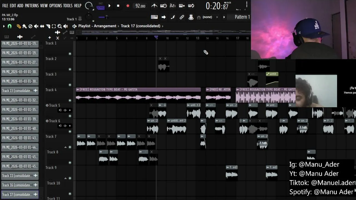Toggle the chain link grouping icon
Screen dimensions: 356x200
pos(182,17)
